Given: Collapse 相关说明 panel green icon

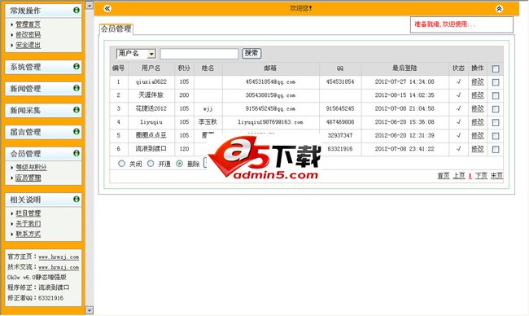Looking at the screenshot, I should pyautogui.click(x=77, y=200).
